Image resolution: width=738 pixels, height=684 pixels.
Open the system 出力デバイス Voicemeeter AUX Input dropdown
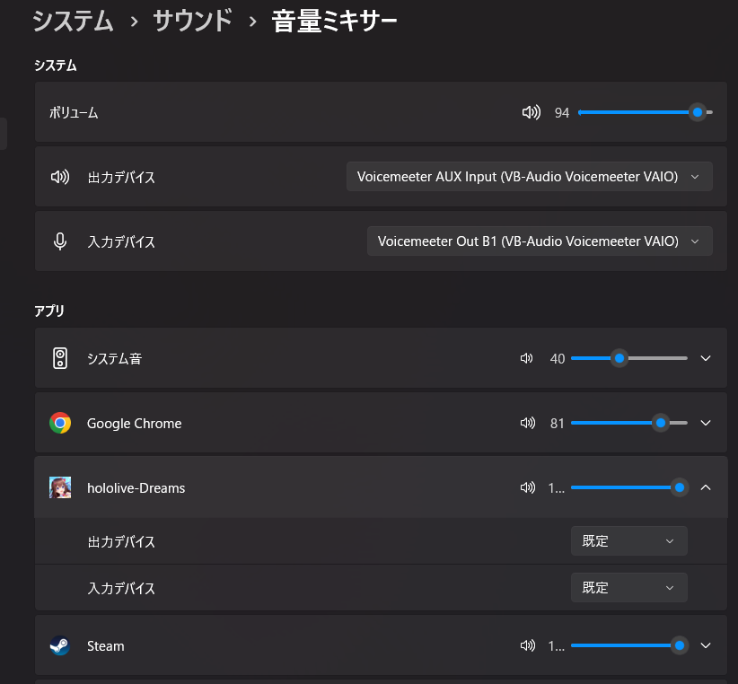[530, 177]
